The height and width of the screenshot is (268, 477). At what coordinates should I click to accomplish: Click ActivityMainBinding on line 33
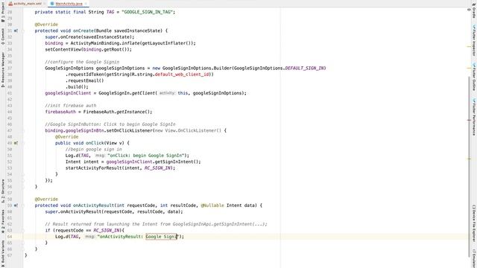[x=95, y=43]
